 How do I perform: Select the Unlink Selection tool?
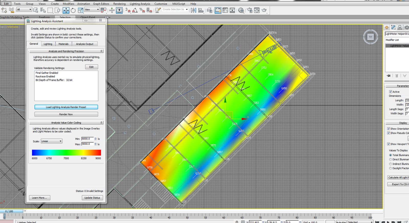(x=4, y=10)
